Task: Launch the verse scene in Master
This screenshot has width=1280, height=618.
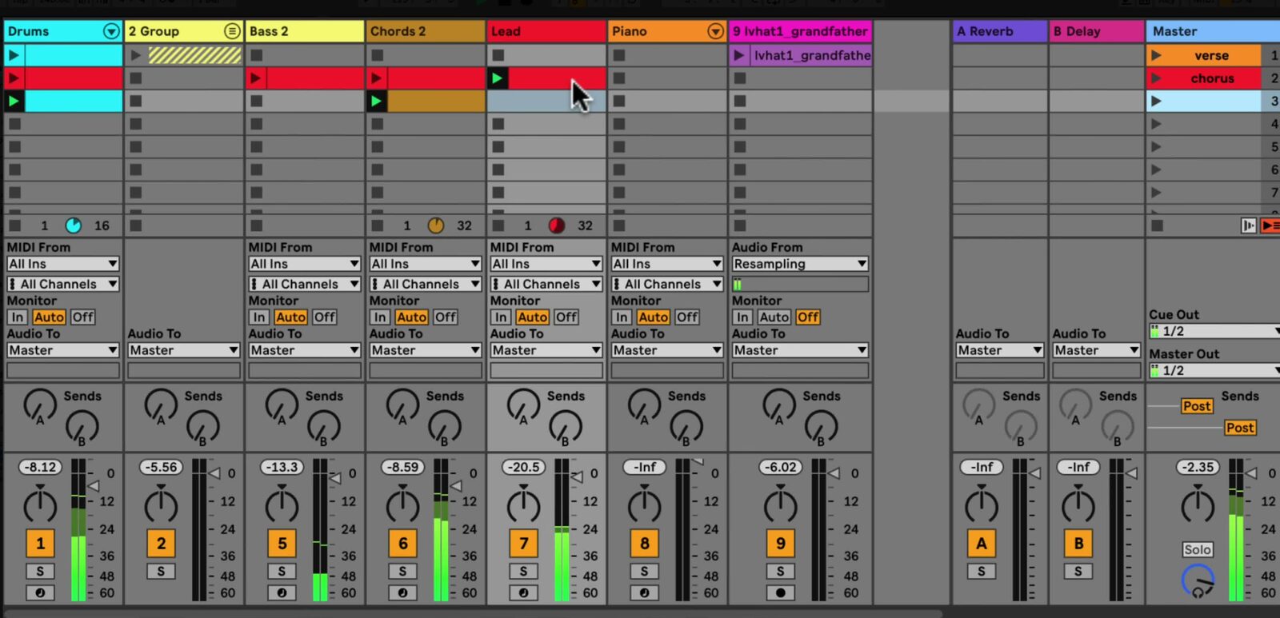Action: [x=1156, y=55]
